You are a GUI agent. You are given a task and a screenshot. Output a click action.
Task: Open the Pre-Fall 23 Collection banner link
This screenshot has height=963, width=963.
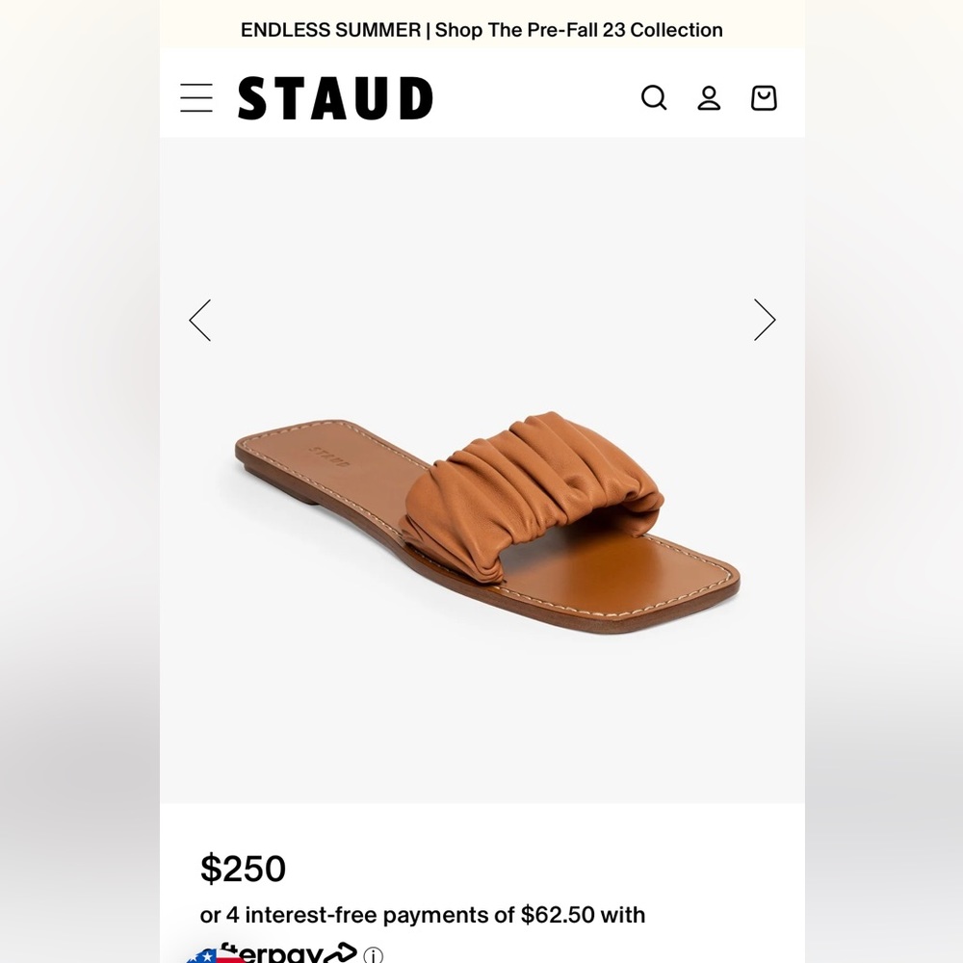coord(481,30)
